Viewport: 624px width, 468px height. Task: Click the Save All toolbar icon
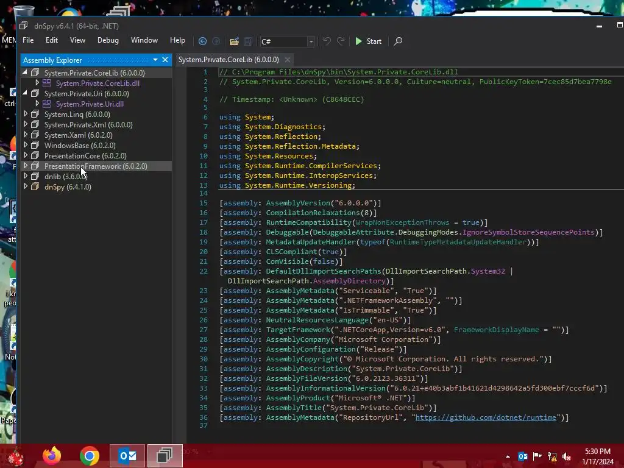click(248, 41)
